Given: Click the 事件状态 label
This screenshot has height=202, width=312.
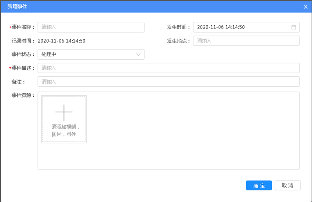Looking at the screenshot, I should 23,55.
